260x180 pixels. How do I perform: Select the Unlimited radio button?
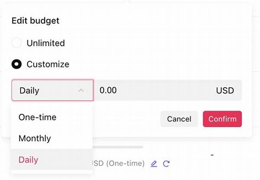tap(16, 43)
